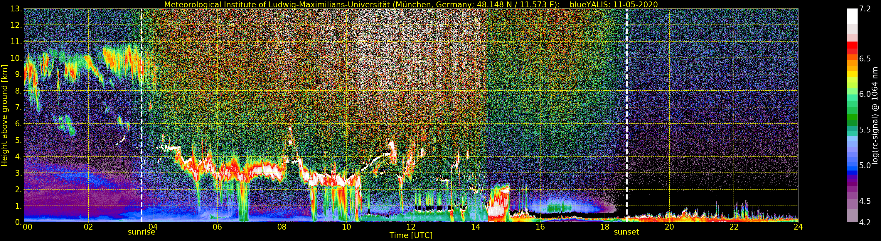Click the "0." tick on the height axis
The width and height of the screenshot is (881, 241).
18,222
